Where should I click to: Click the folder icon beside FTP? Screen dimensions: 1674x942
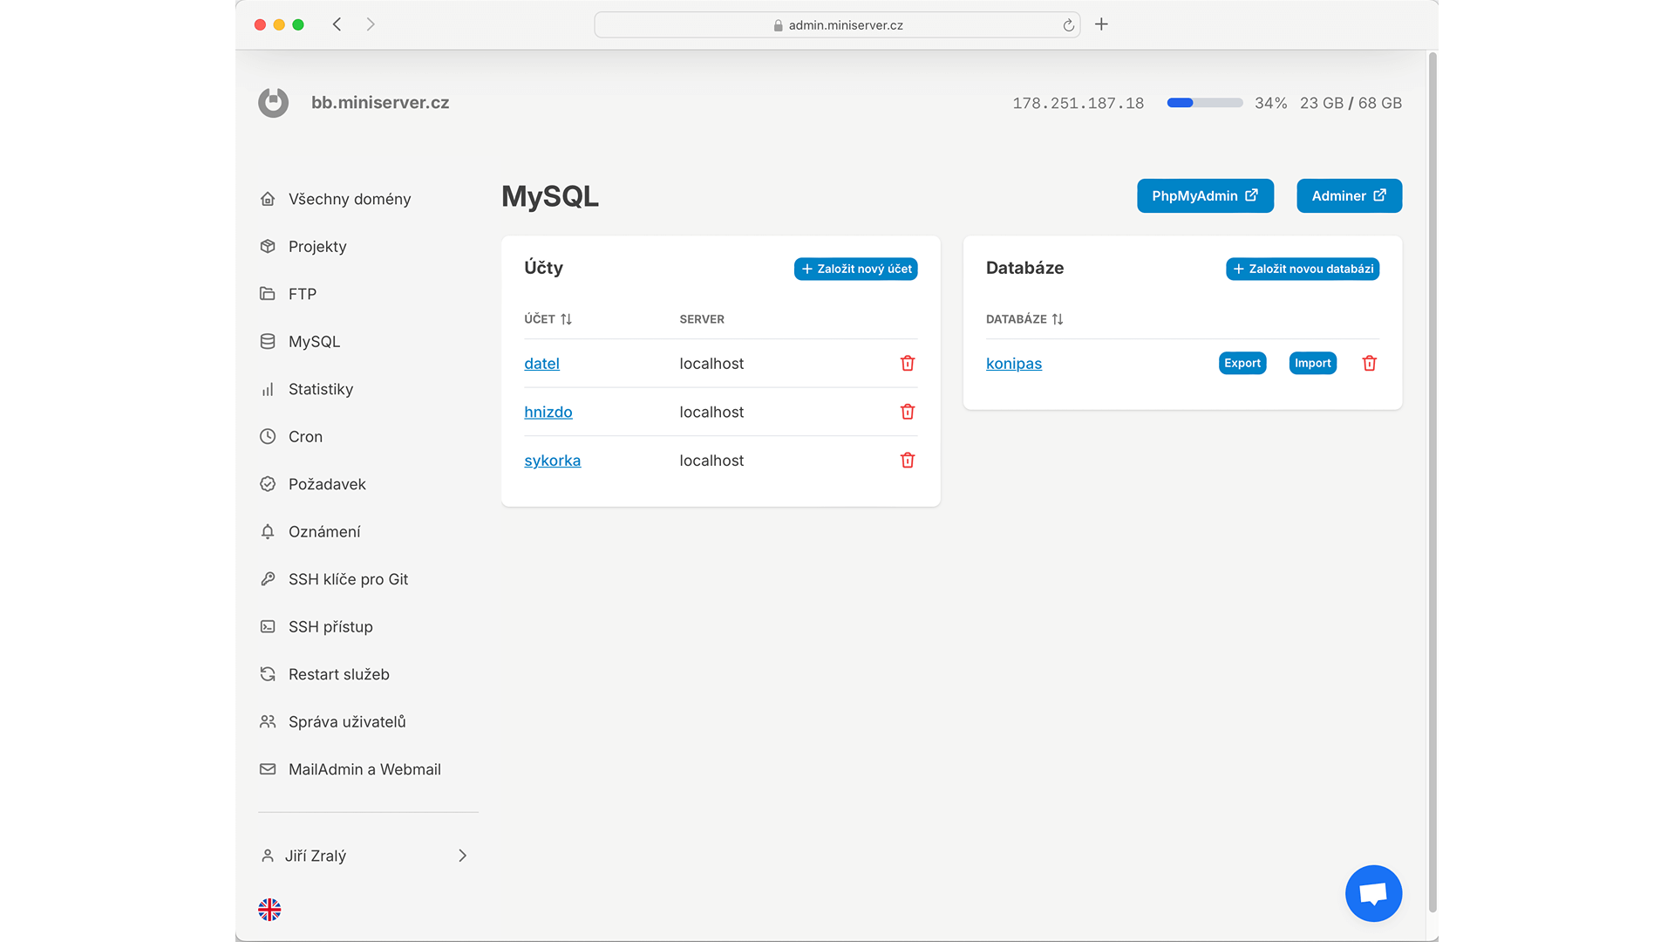pos(268,294)
